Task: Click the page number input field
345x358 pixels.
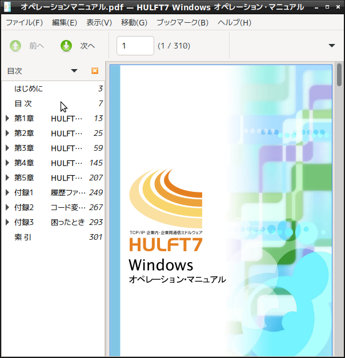Action: (135, 46)
